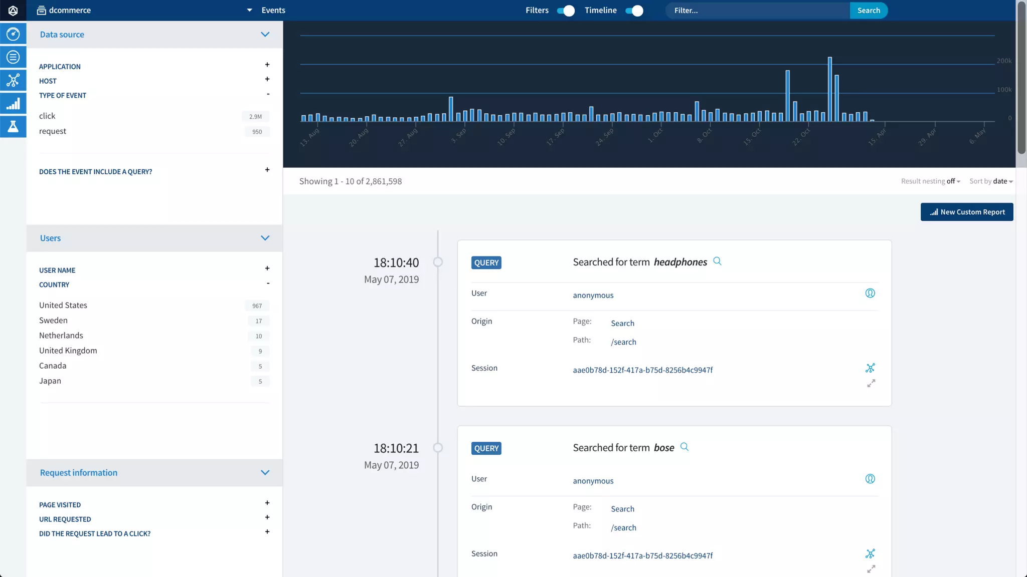Filter by United States country

pyautogui.click(x=63, y=305)
